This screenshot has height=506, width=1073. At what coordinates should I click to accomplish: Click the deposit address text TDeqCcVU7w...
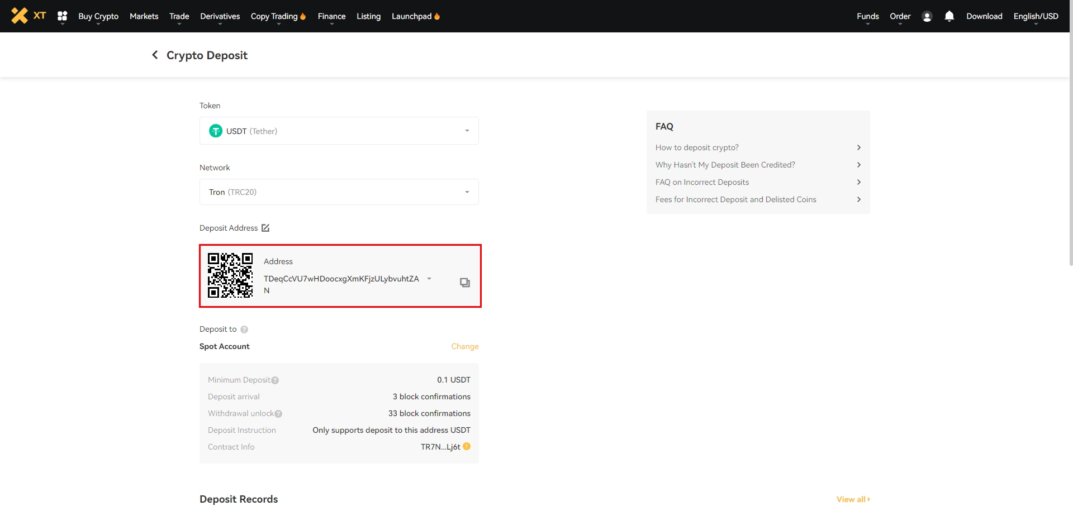point(341,284)
